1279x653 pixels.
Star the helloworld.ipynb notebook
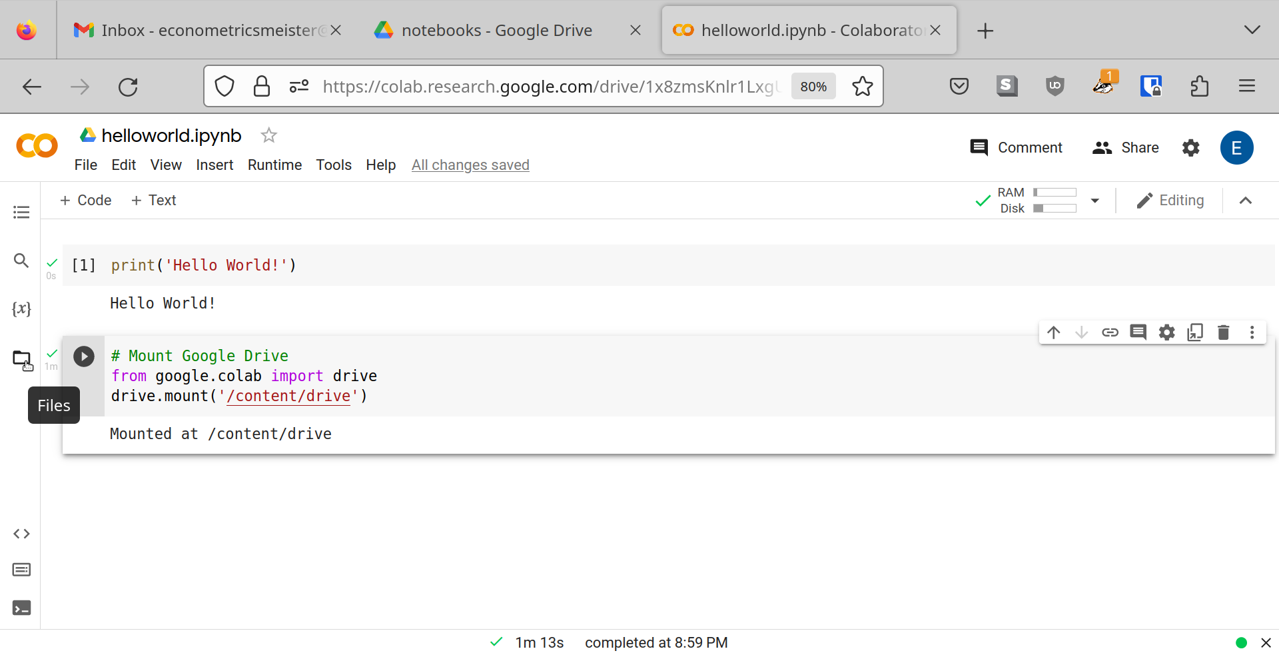pyautogui.click(x=269, y=135)
